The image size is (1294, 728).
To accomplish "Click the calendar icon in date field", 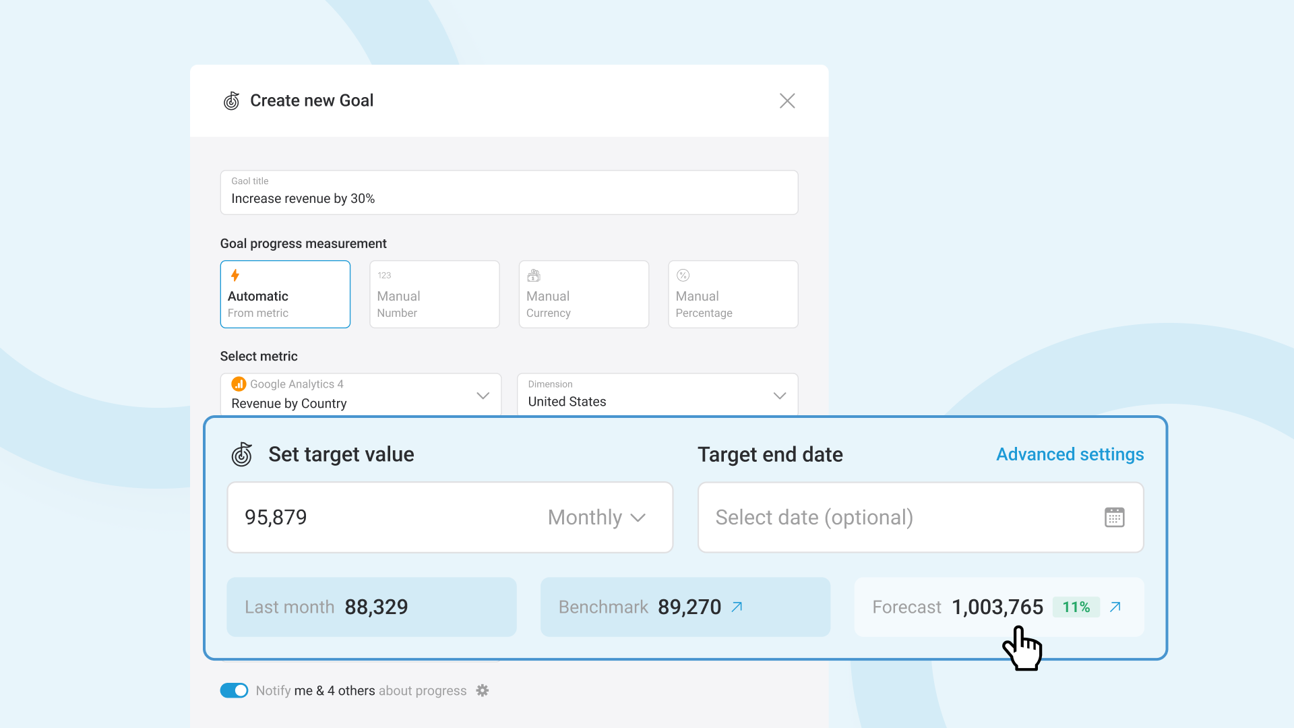I will tap(1114, 517).
